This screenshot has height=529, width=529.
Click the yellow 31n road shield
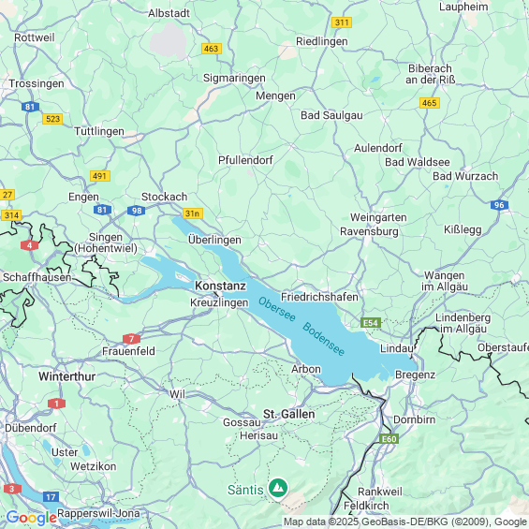coord(193,213)
